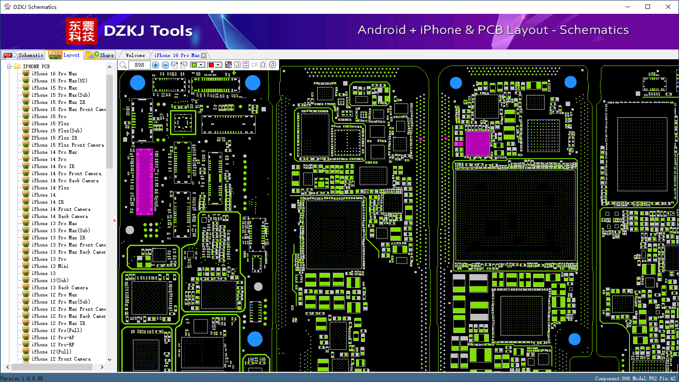Open iPhone 13 Mini layout
Image resolution: width=679 pixels, height=382 pixels.
click(x=50, y=266)
